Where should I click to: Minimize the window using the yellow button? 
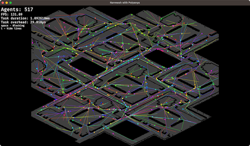[7, 3]
